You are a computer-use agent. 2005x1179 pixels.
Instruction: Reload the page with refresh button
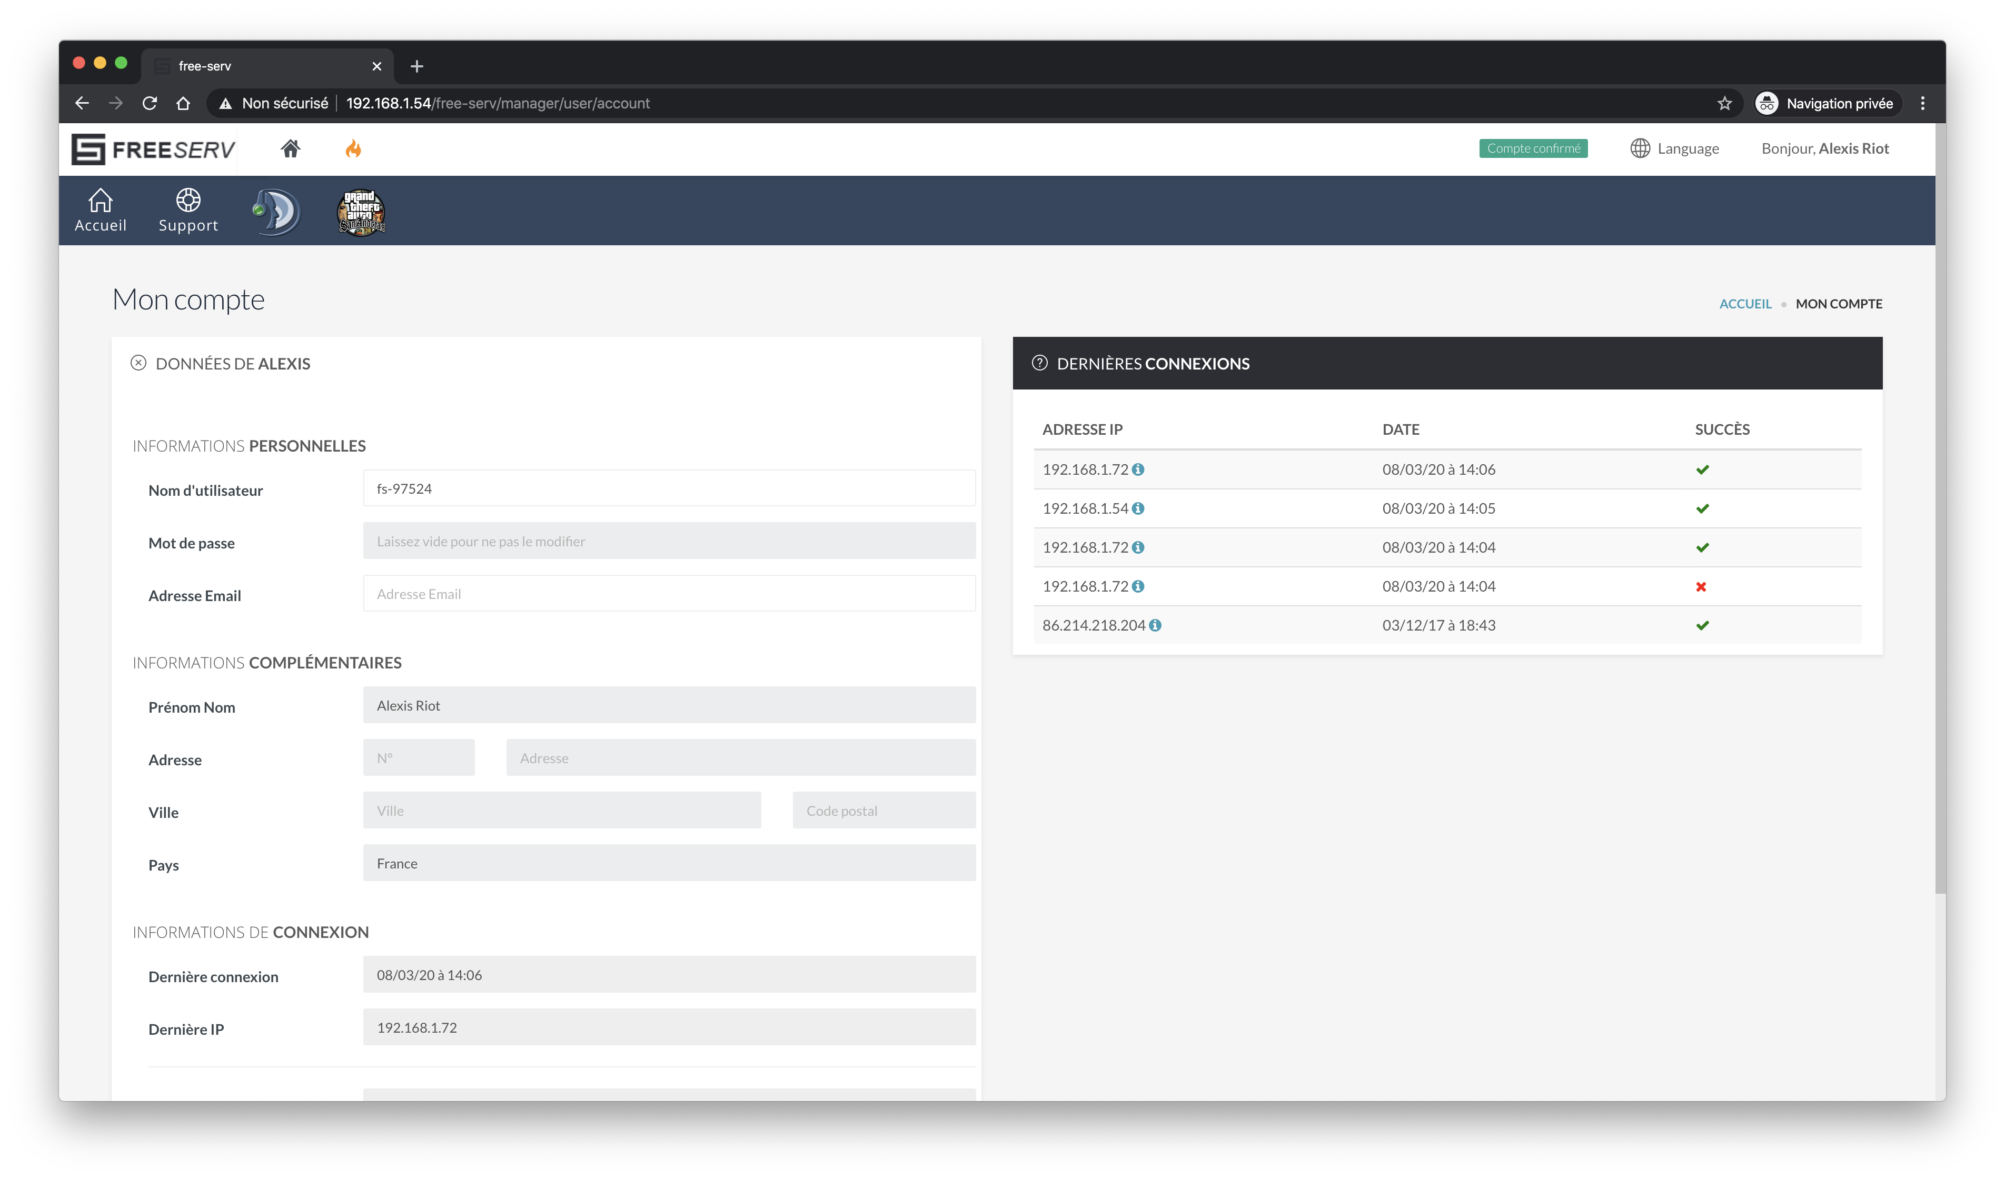coord(150,103)
